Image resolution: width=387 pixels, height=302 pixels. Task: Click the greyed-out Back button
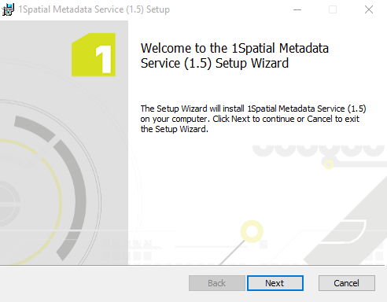[x=217, y=283]
